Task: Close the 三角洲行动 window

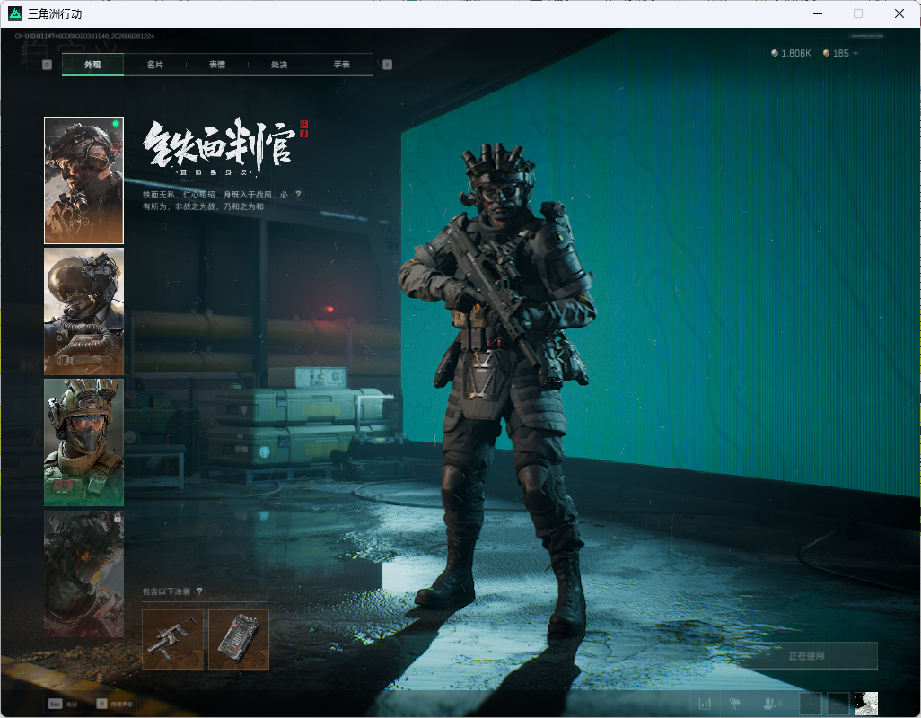Action: (x=899, y=13)
